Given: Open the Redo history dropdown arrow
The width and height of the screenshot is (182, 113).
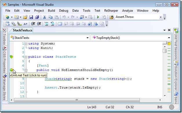Looking at the screenshot, I should [x=77, y=17].
